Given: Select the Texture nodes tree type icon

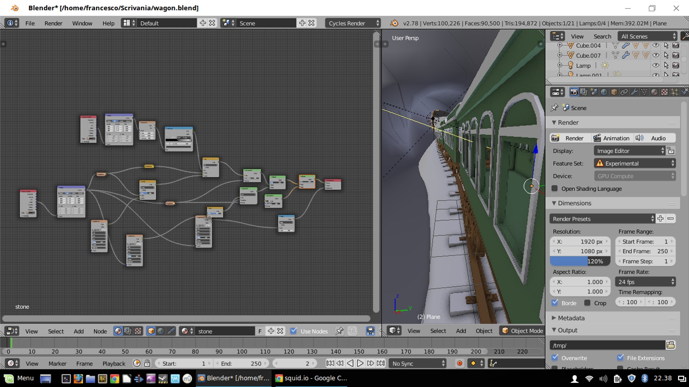Looking at the screenshot, I should pos(138,331).
